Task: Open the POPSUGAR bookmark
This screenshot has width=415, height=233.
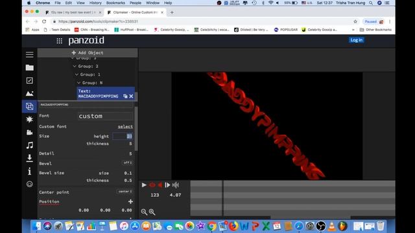Action: point(286,30)
